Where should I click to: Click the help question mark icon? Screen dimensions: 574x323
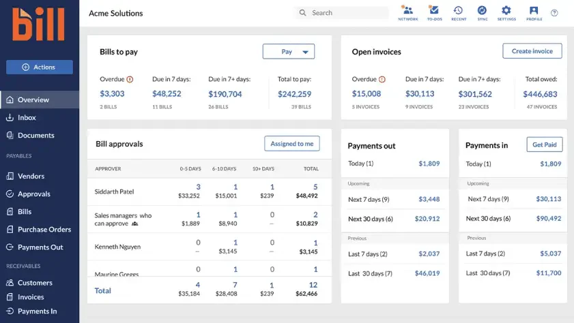(x=554, y=13)
